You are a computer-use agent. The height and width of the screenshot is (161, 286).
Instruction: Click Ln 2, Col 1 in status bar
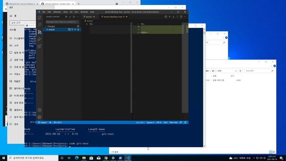pos(140,123)
